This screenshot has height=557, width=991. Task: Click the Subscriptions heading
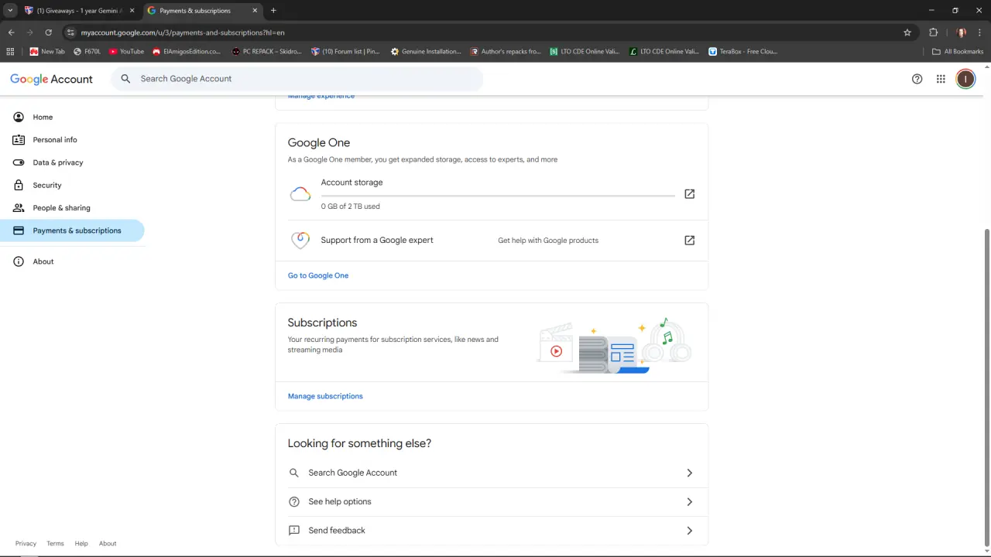(322, 323)
